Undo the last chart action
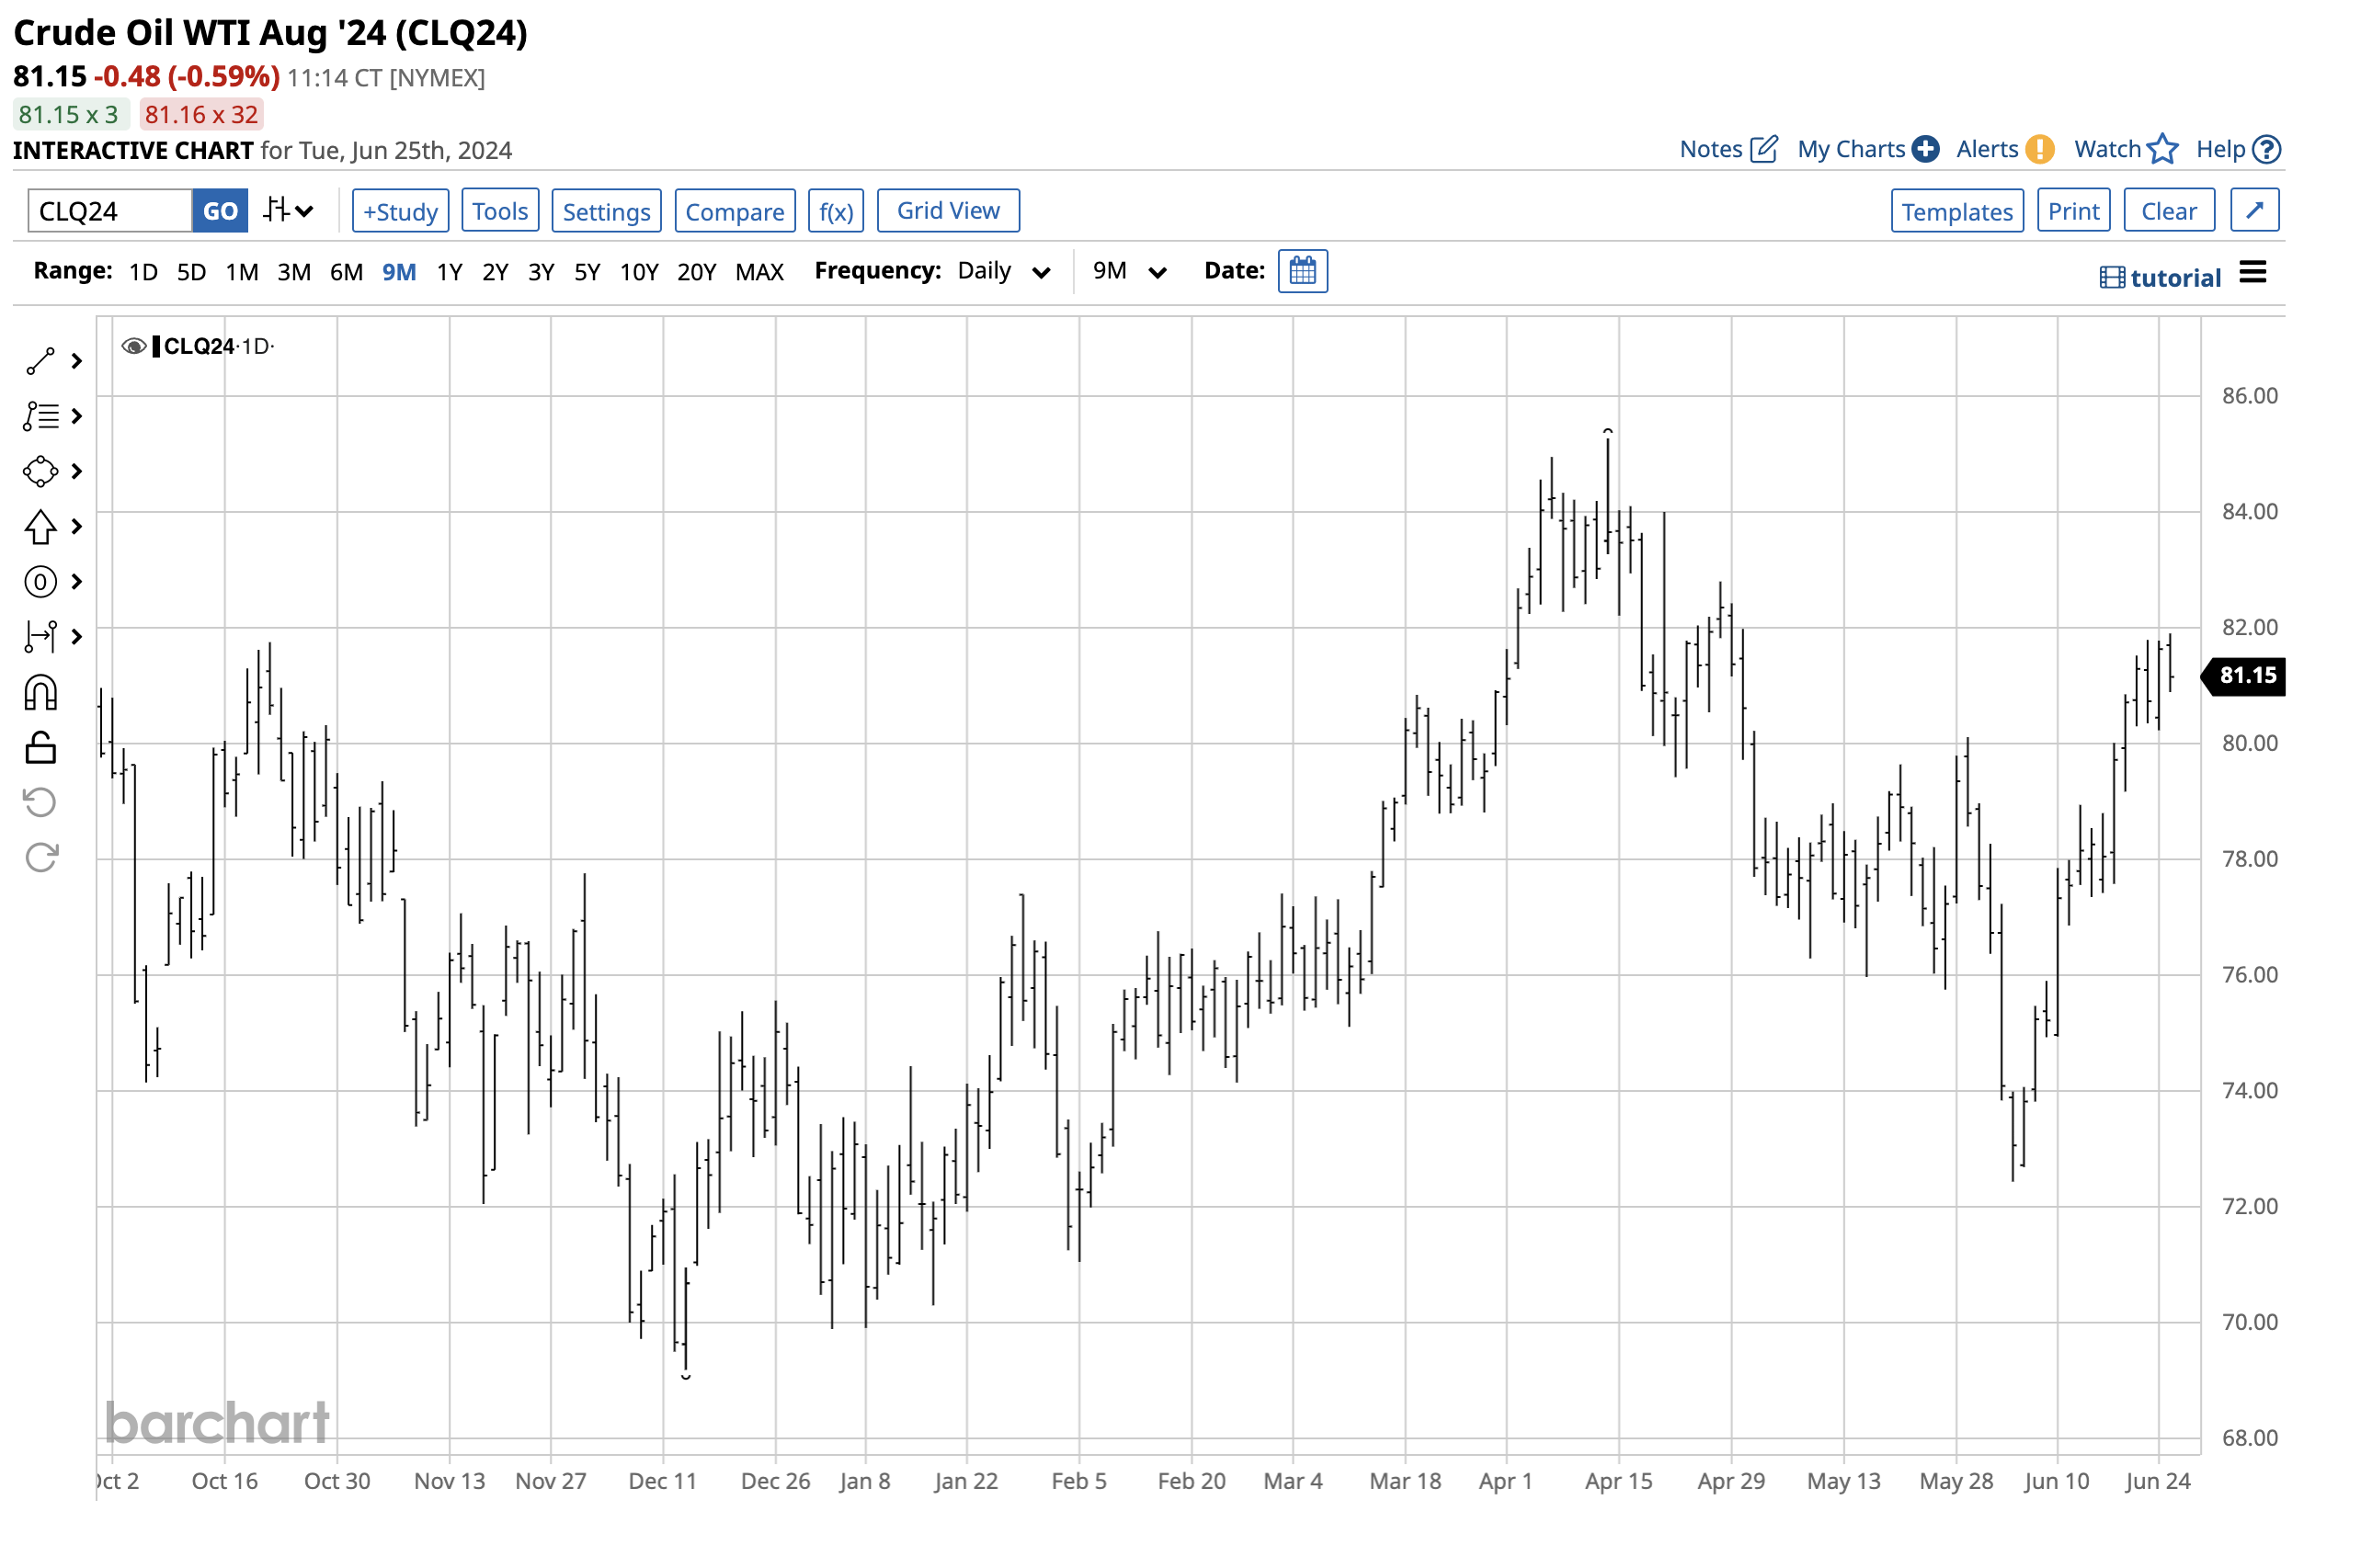The image size is (2361, 1568). pos(40,801)
